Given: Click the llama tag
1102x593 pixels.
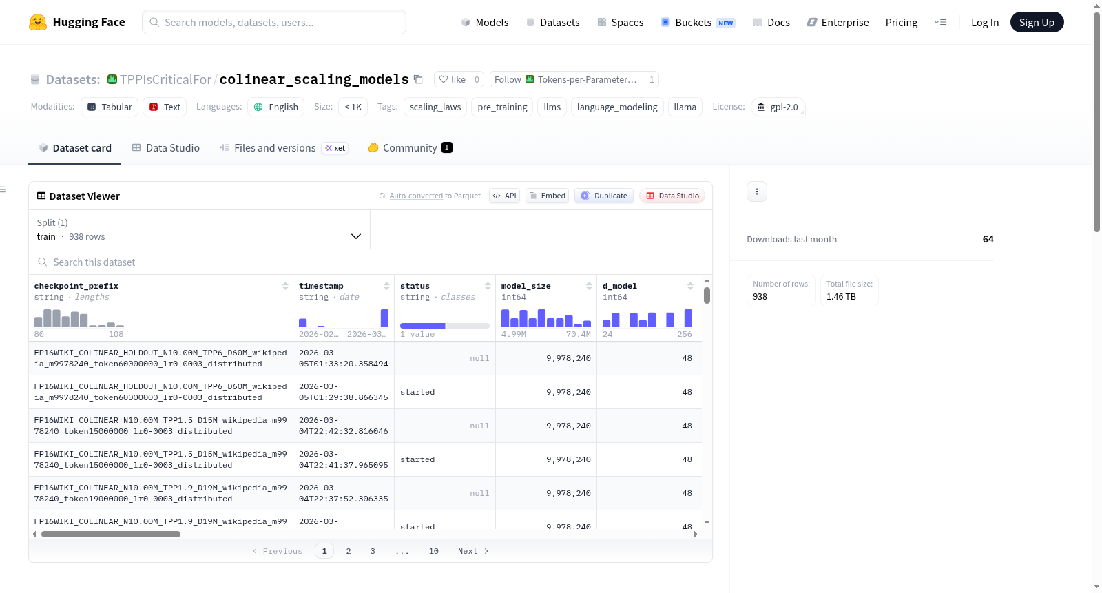Looking at the screenshot, I should [x=685, y=107].
